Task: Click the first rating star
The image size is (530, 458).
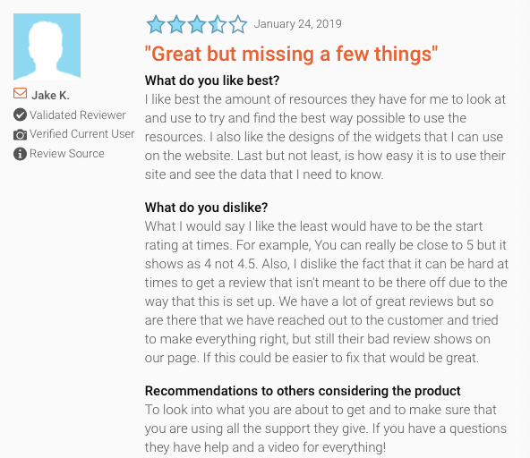Action: 156,24
